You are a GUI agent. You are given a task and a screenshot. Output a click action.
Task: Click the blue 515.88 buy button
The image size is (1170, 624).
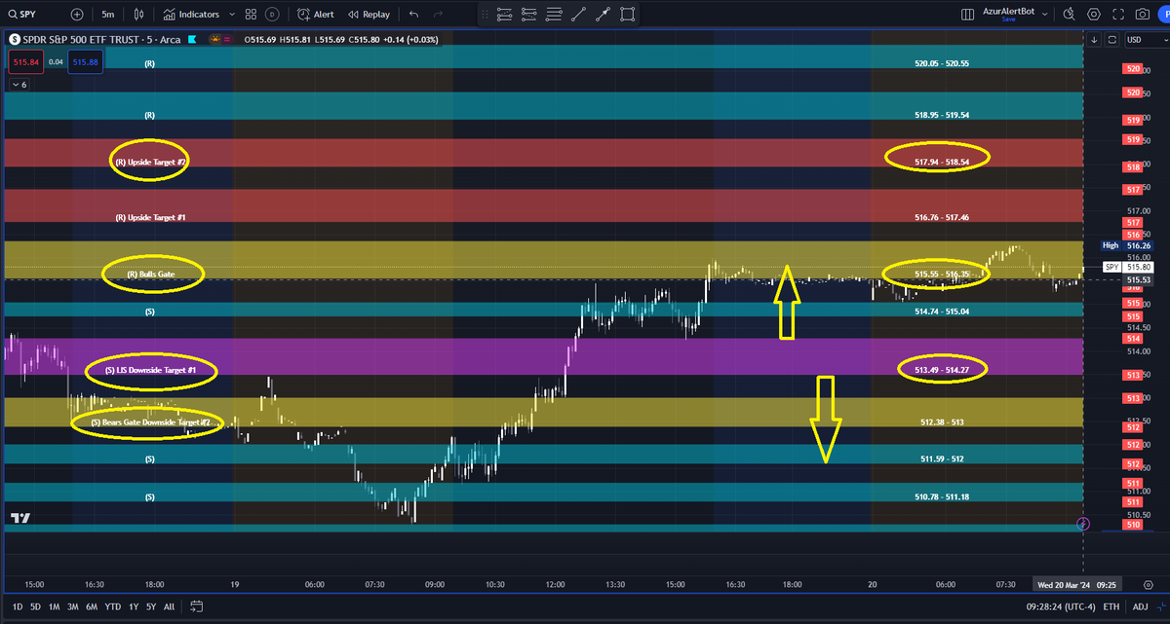click(x=86, y=62)
